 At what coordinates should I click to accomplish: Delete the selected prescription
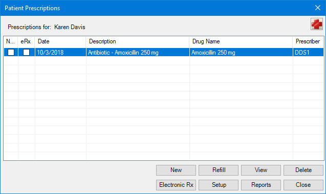(303, 170)
